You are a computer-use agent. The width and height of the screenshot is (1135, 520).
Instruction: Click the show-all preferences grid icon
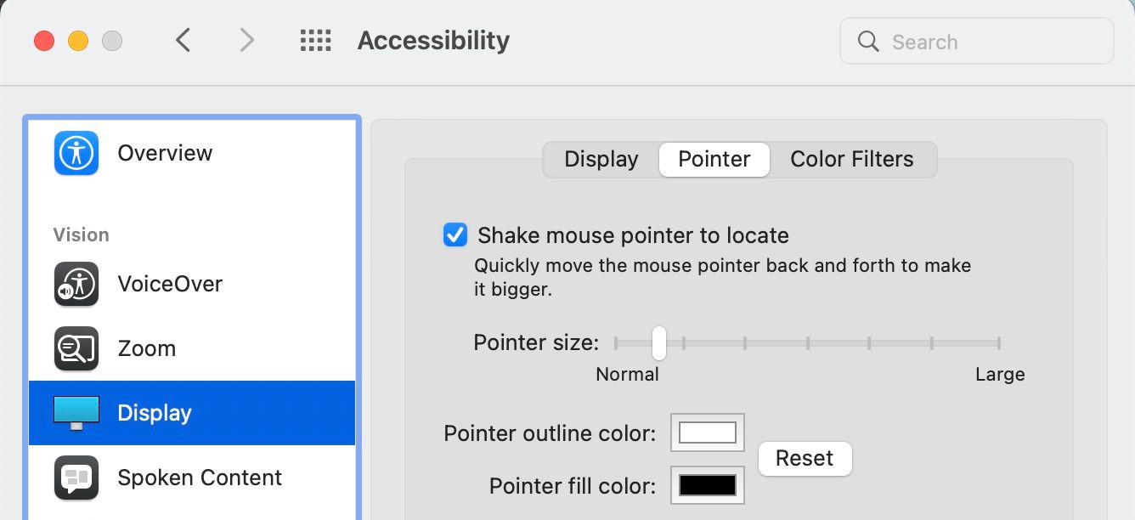pyautogui.click(x=315, y=40)
